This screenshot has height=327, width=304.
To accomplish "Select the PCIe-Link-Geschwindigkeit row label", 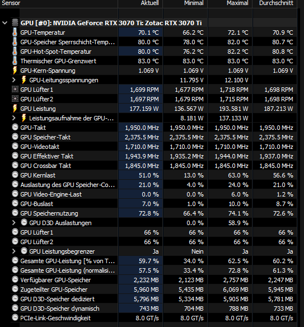I will click(55, 318).
